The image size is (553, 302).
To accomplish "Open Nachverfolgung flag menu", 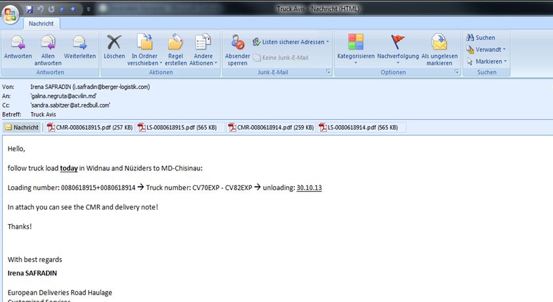I will click(x=398, y=49).
